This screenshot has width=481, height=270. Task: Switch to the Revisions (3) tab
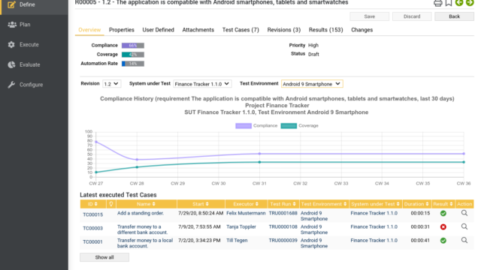point(284,30)
